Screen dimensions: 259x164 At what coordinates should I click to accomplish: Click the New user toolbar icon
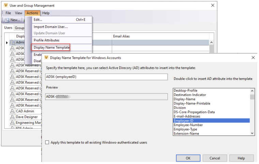pyautogui.click(x=7, y=20)
